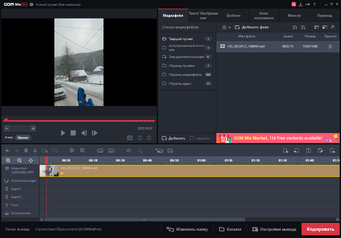Click the key license icon
The height and width of the screenshot is (238, 341).
point(307,4)
